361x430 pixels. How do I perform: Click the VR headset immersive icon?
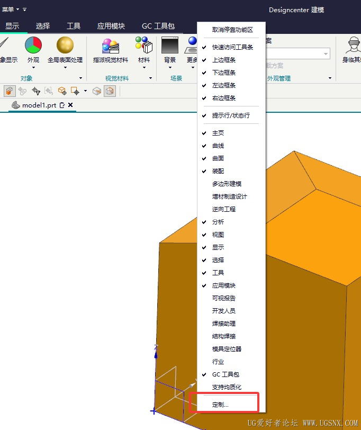click(354, 45)
